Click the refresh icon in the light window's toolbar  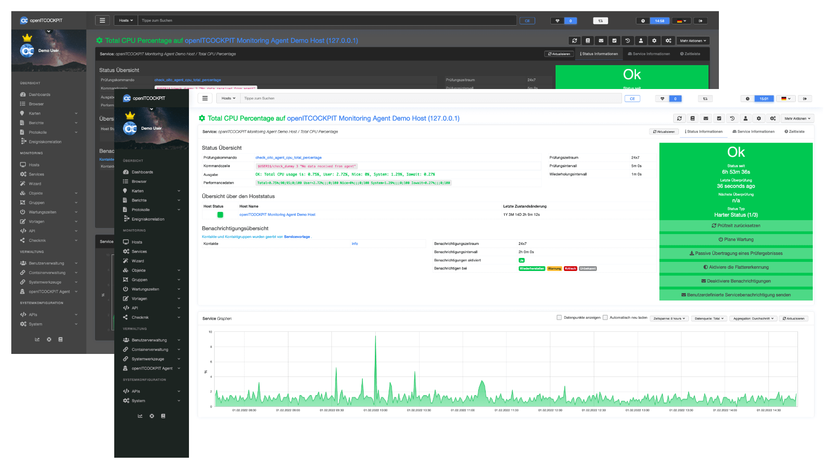coord(679,118)
